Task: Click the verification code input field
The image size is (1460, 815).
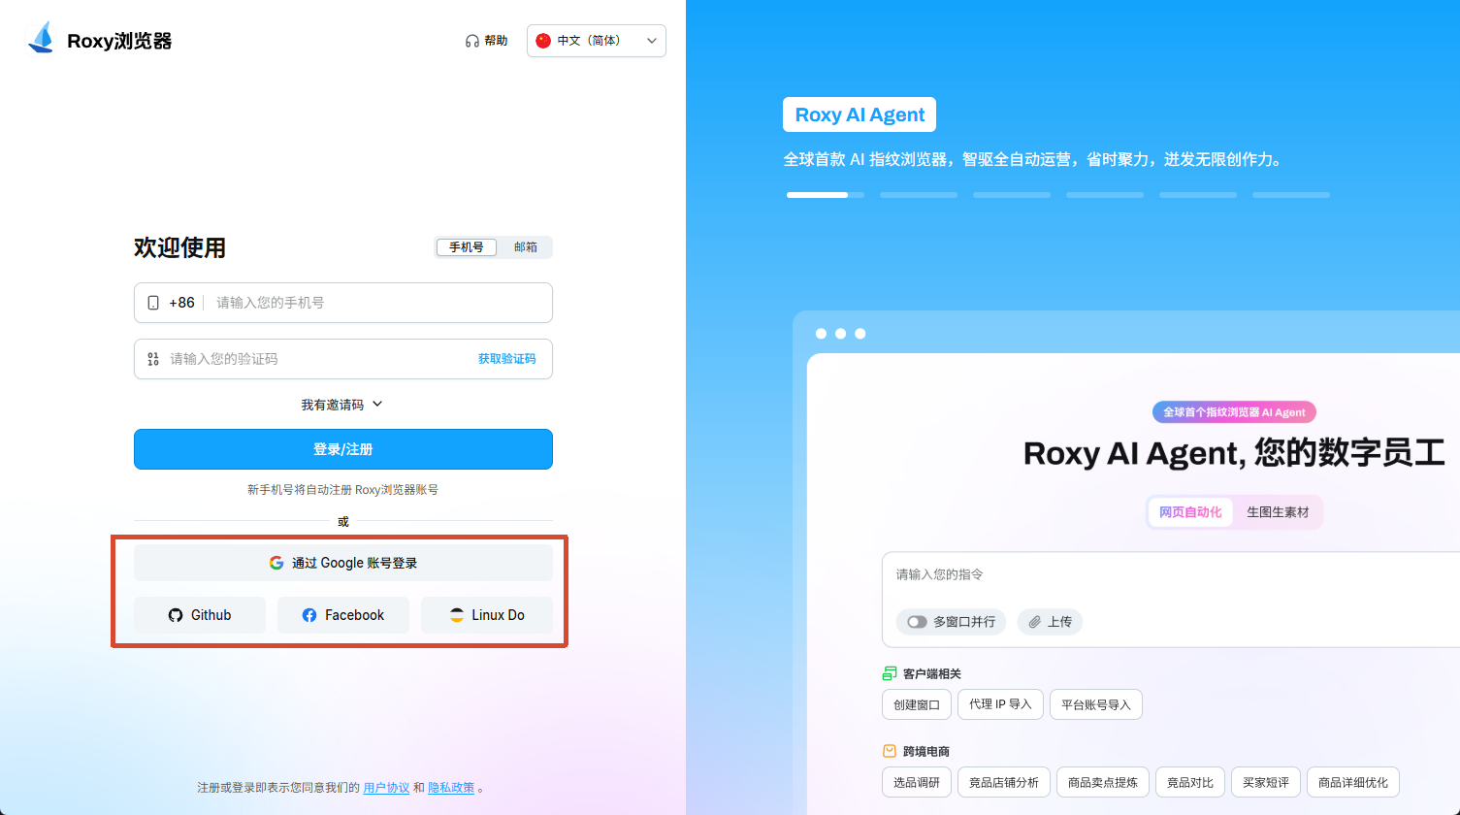Action: click(343, 359)
